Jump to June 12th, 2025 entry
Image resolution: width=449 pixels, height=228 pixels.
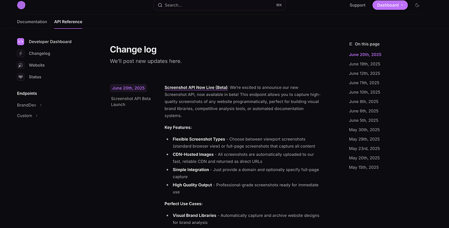pos(364,73)
